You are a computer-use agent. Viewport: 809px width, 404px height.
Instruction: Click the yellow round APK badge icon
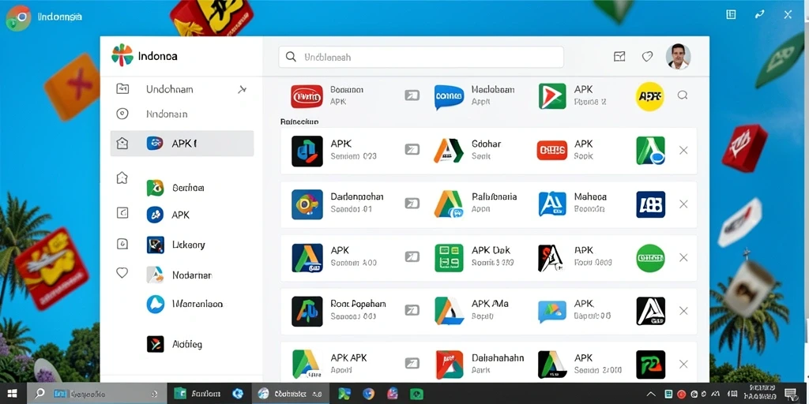(649, 96)
